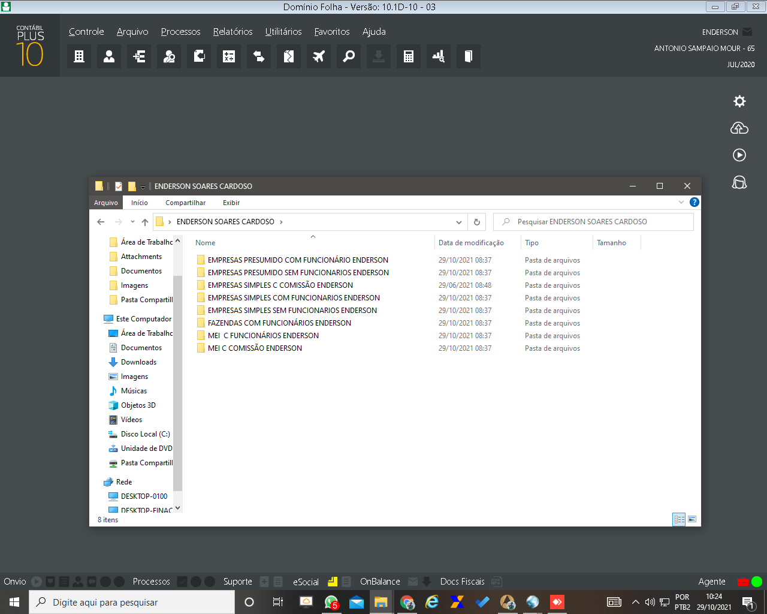Go back with Explorer back arrow
Screen dimensions: 767x614
click(101, 222)
